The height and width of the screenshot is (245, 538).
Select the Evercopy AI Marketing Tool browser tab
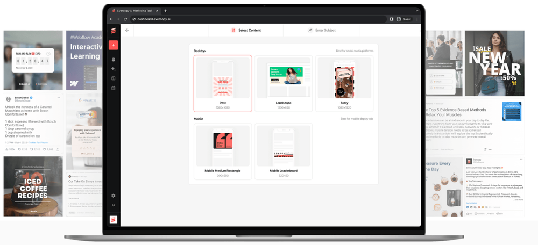click(x=135, y=11)
